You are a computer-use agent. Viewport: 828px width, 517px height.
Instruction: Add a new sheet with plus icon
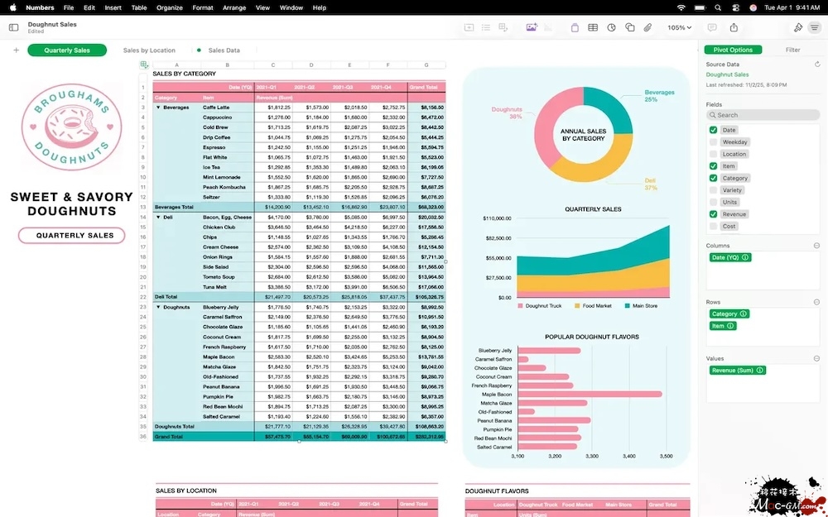click(x=16, y=50)
